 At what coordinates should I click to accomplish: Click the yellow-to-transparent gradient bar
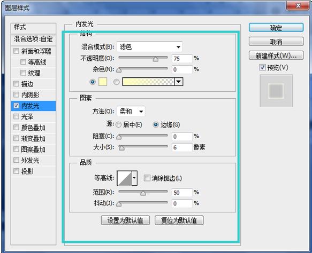pyautogui.click(x=148, y=82)
